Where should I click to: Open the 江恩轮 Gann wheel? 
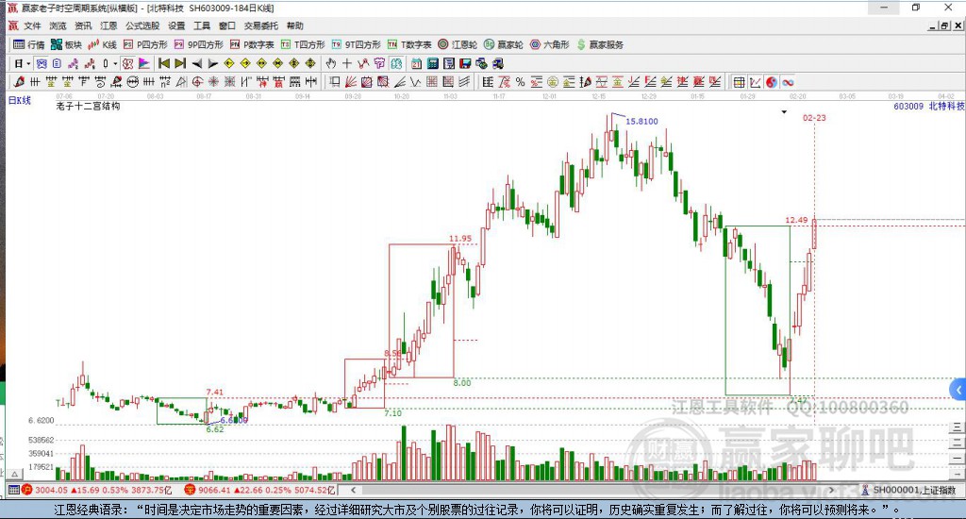tap(458, 44)
